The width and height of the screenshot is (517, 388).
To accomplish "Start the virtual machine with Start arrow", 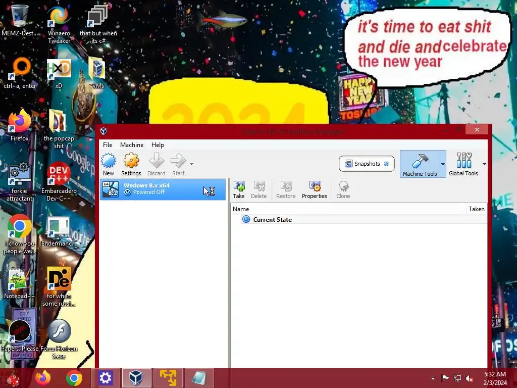I will (178, 164).
